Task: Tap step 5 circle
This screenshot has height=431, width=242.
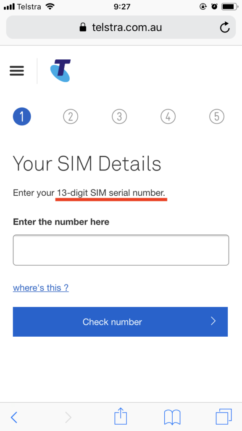Action: [x=217, y=117]
